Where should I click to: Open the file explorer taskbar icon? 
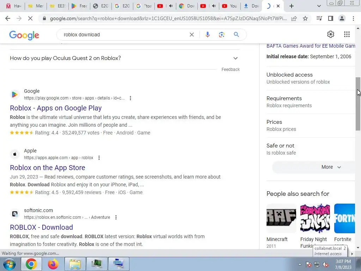point(75,264)
